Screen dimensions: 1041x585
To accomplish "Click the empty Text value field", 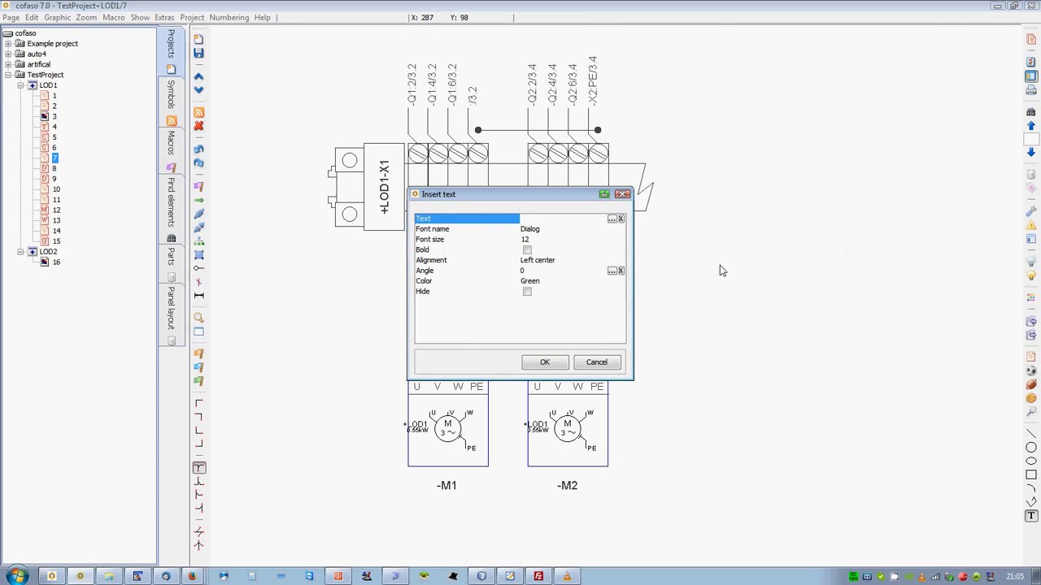I will tap(563, 219).
